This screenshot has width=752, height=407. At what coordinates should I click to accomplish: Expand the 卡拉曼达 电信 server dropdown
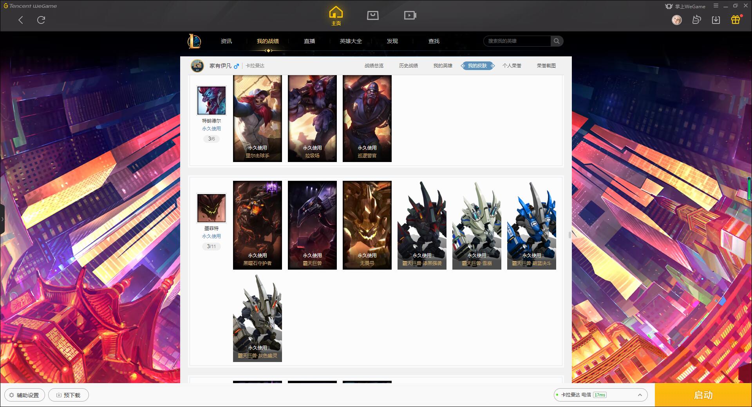(600, 395)
